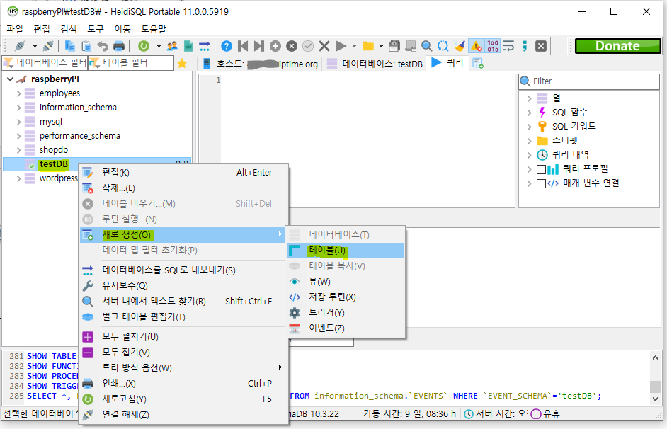The width and height of the screenshot is (667, 429).
Task: Click the undo arrow icon
Action: [x=103, y=46]
